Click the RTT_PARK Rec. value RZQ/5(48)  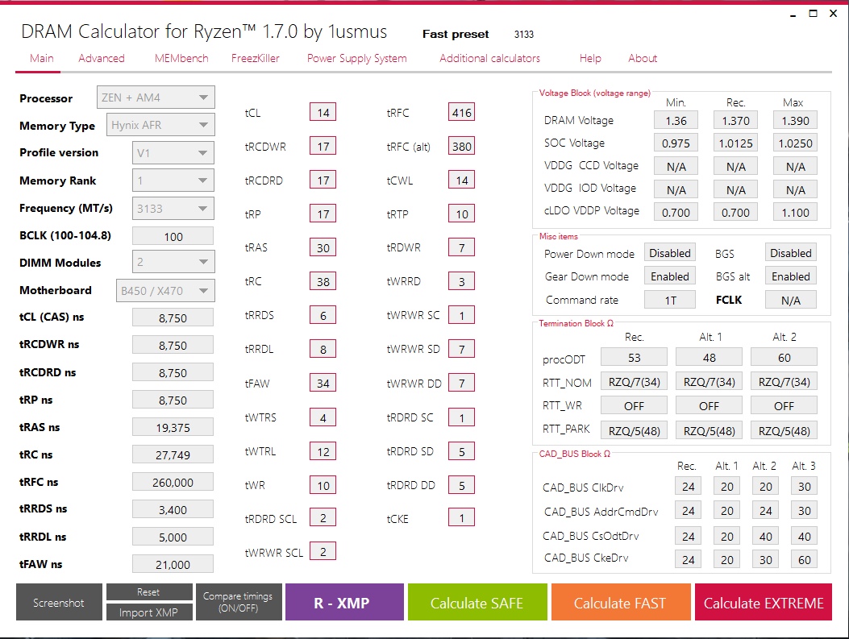[634, 430]
